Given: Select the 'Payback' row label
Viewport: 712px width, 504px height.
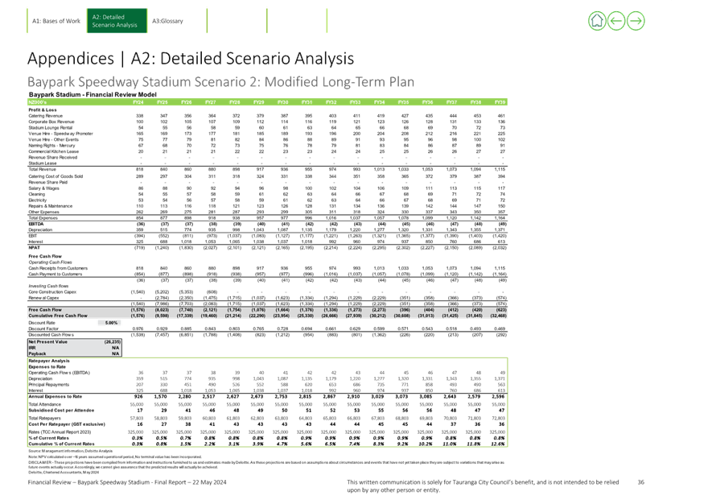Looking at the screenshot, I should point(37,353).
